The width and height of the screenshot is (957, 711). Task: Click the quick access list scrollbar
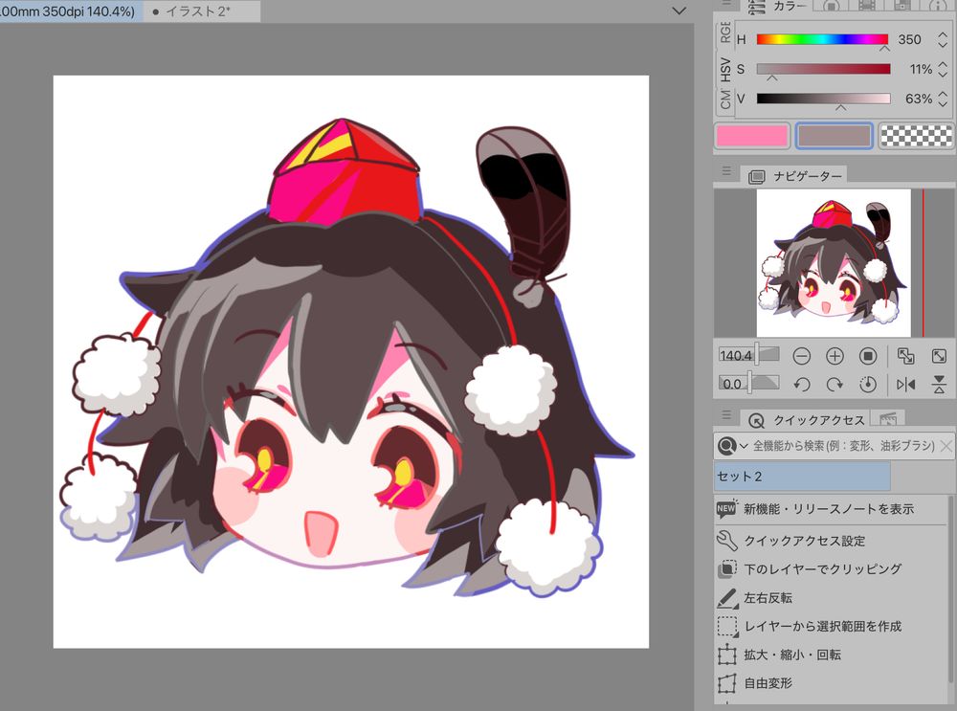[951, 590]
